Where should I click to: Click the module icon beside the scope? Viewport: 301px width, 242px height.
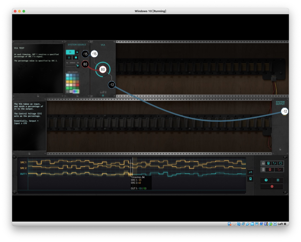[251, 179]
